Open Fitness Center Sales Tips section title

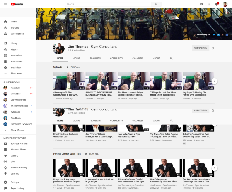pyautogui.click(x=67, y=154)
